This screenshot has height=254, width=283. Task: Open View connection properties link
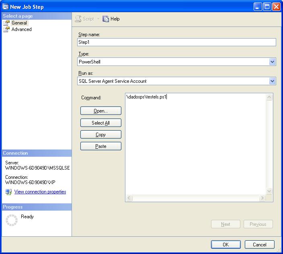point(40,192)
